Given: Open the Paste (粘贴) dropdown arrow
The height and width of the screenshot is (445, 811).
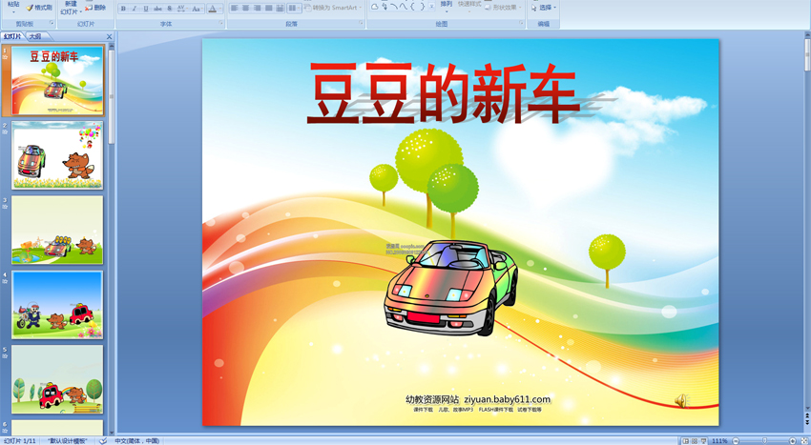Looking at the screenshot, I should pos(13,11).
